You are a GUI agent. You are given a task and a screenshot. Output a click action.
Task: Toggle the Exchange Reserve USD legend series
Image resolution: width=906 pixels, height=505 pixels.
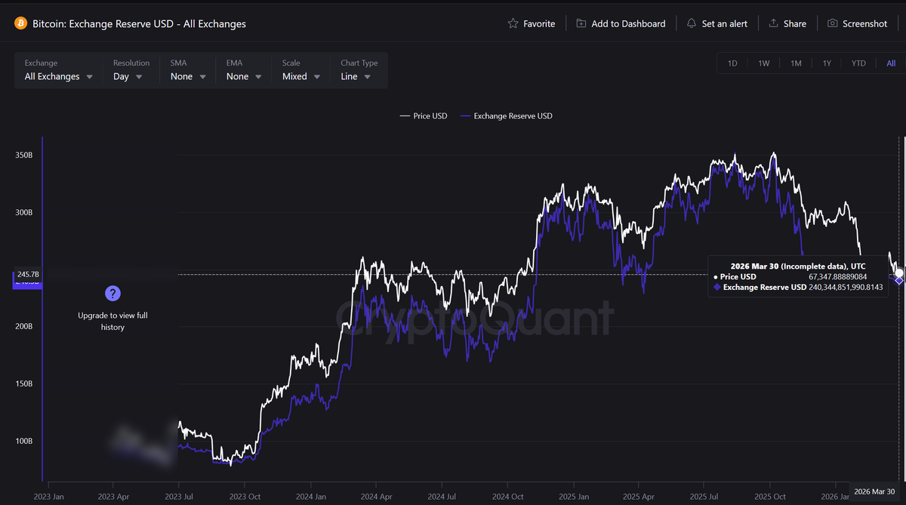(x=507, y=116)
